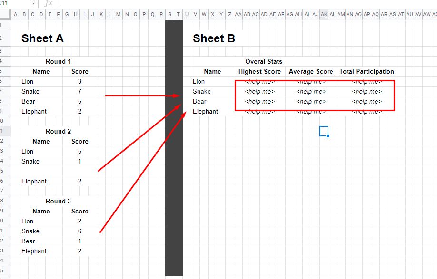Click "Name" header under Round 2
The image size is (437, 279).
point(41,141)
